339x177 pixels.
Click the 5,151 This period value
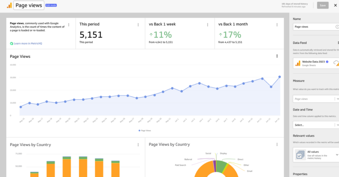91,35
